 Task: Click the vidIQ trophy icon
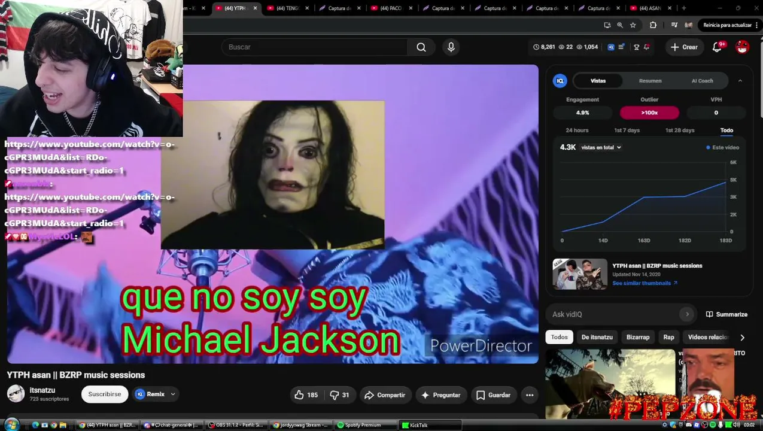(636, 47)
